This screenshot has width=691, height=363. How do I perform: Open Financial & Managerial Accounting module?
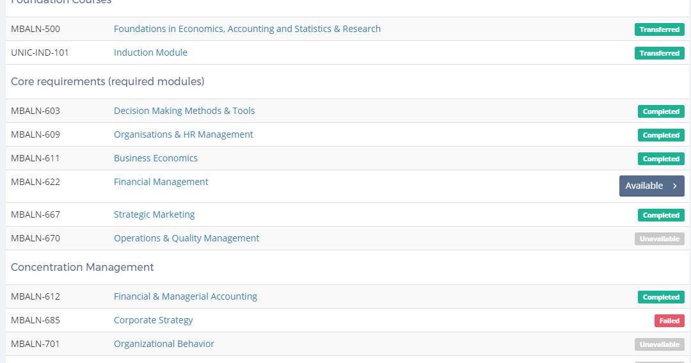pos(186,296)
